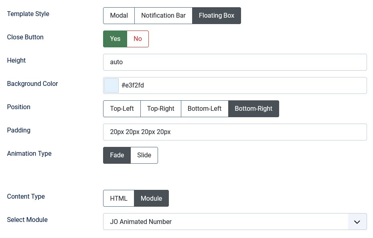
Task: Select Module as the content type
Action: (x=151, y=198)
